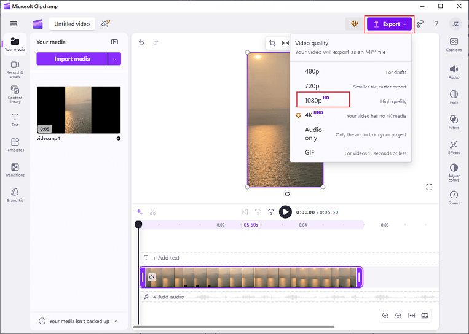Choose GIF export option
This screenshot has height=334, width=469.
point(351,153)
